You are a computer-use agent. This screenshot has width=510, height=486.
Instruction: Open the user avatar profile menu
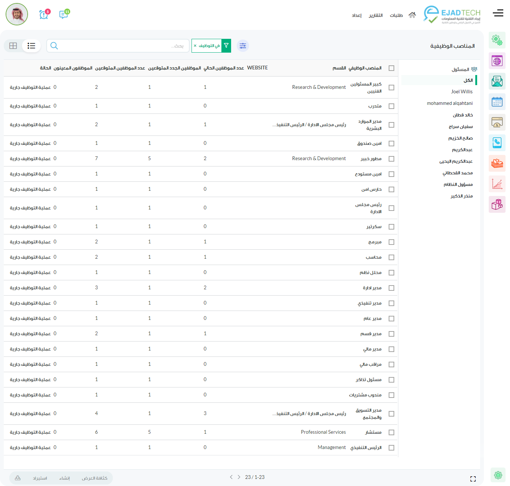(x=17, y=14)
